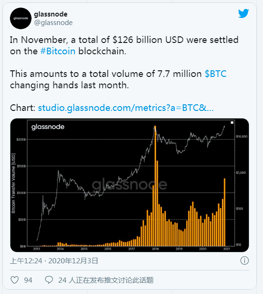Click the tallest orange bar at 2018
263x294 pixels.
tap(155, 186)
